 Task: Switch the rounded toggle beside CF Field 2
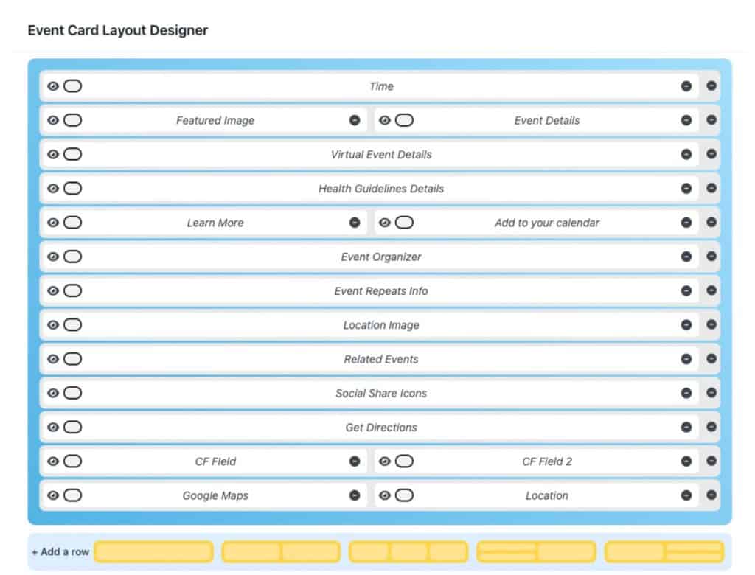pos(404,461)
